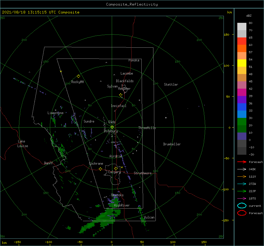Click the radar center diamond at Olds
The width and height of the screenshot is (264, 246).
pos(112,127)
